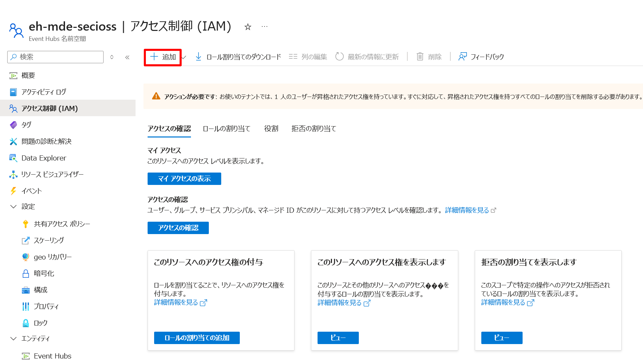Click the マイ アクセス section heading
The width and height of the screenshot is (643, 364).
click(x=164, y=151)
